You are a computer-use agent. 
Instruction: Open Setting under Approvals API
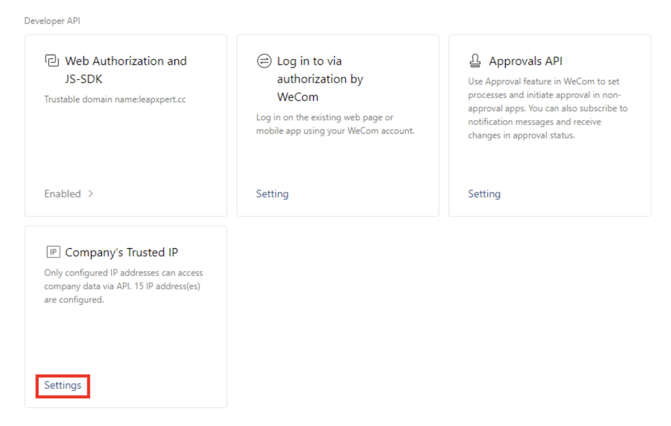point(484,194)
